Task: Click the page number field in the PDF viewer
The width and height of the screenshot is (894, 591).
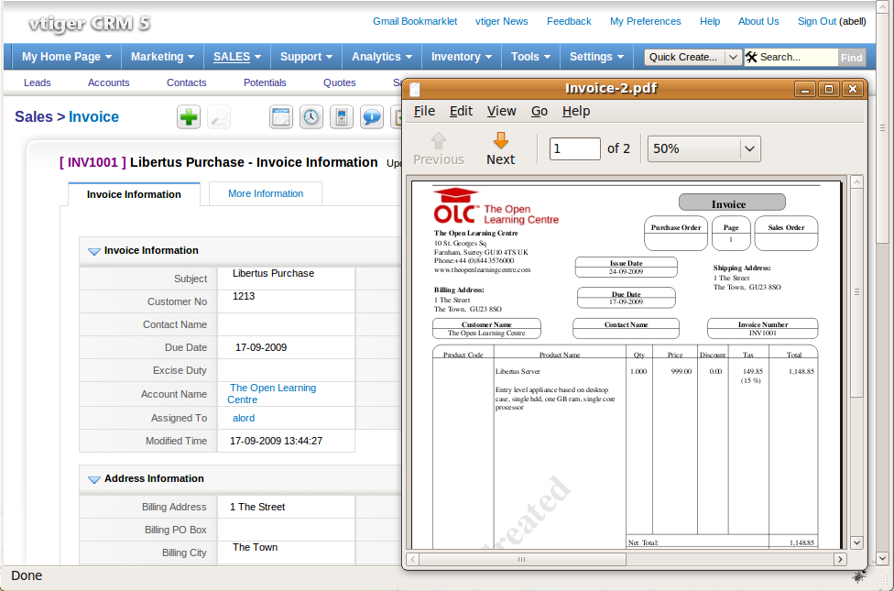Action: point(574,148)
